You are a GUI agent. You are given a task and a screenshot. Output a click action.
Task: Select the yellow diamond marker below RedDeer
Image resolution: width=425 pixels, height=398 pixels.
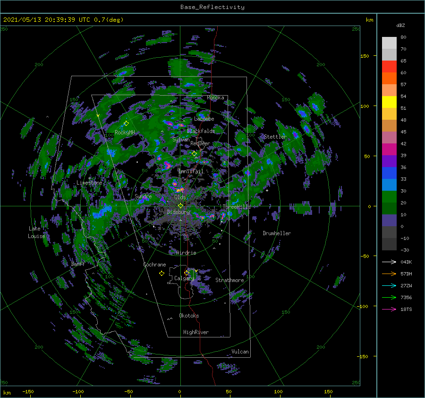tap(195, 154)
